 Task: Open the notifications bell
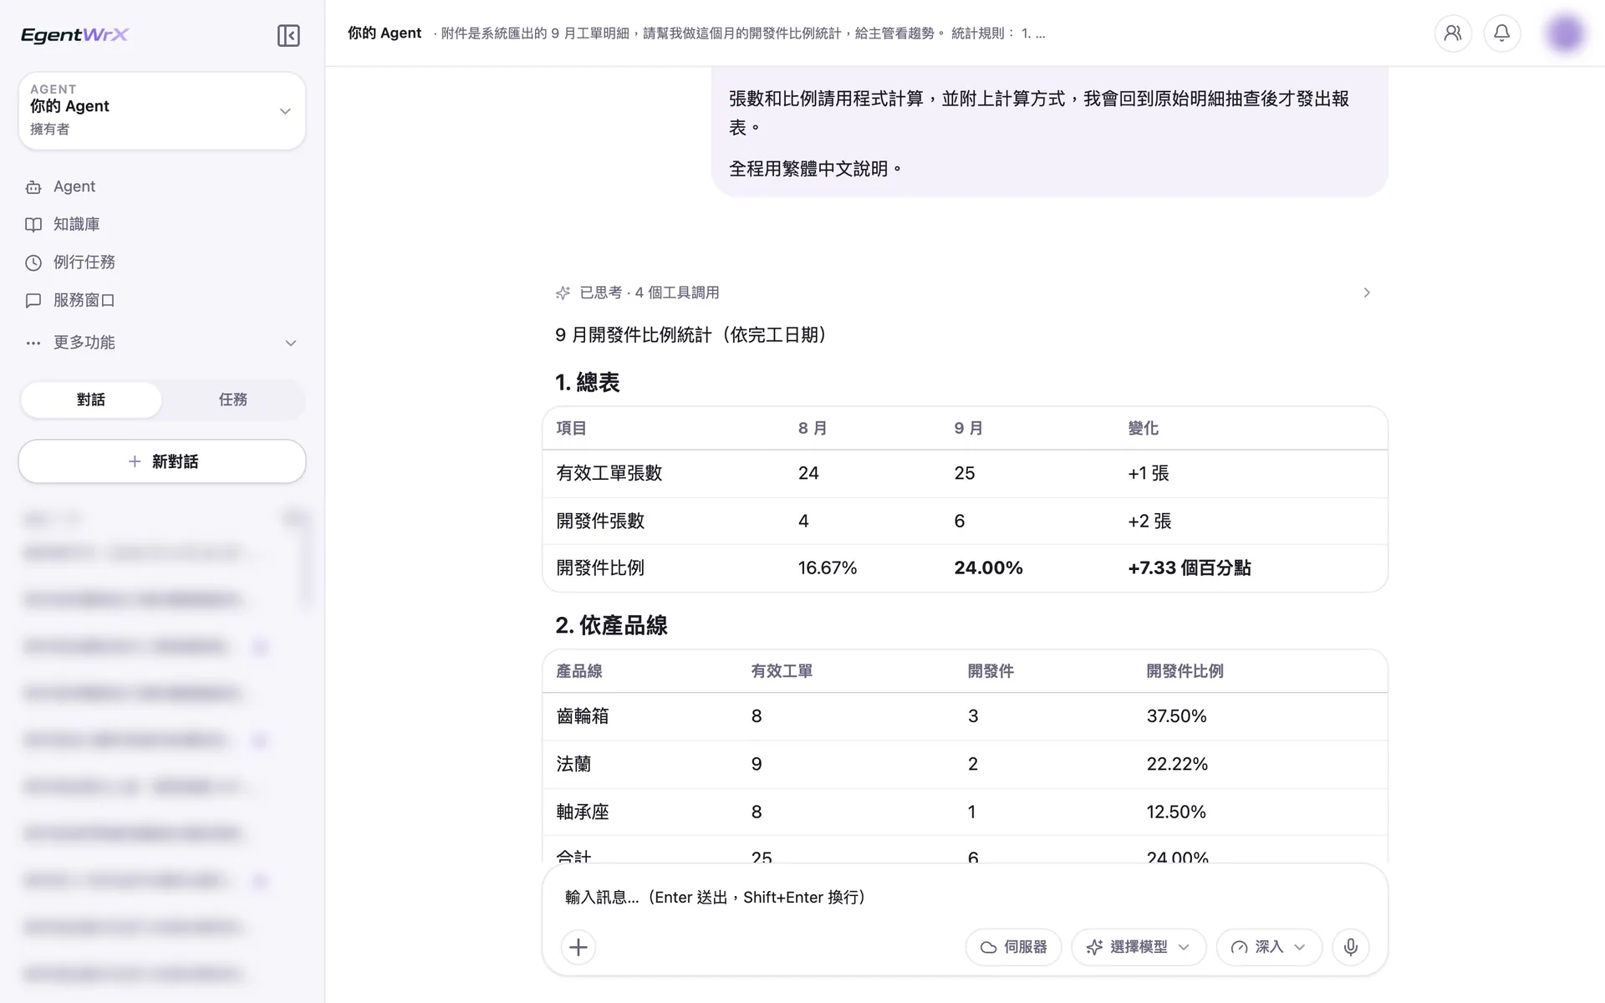[1502, 33]
